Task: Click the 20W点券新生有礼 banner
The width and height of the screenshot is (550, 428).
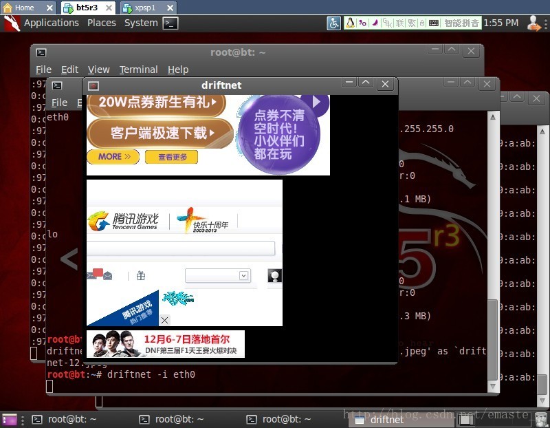Action: [157, 103]
